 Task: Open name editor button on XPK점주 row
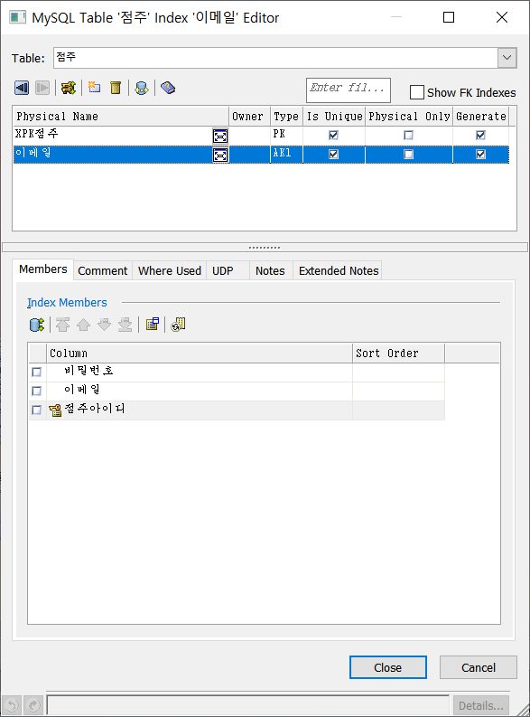click(220, 136)
